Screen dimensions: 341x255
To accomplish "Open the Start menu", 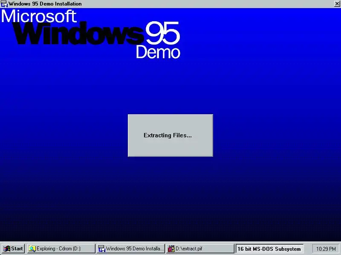I will [13, 249].
